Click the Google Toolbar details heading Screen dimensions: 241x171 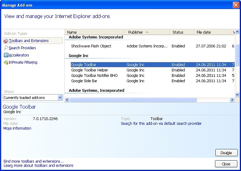19,107
